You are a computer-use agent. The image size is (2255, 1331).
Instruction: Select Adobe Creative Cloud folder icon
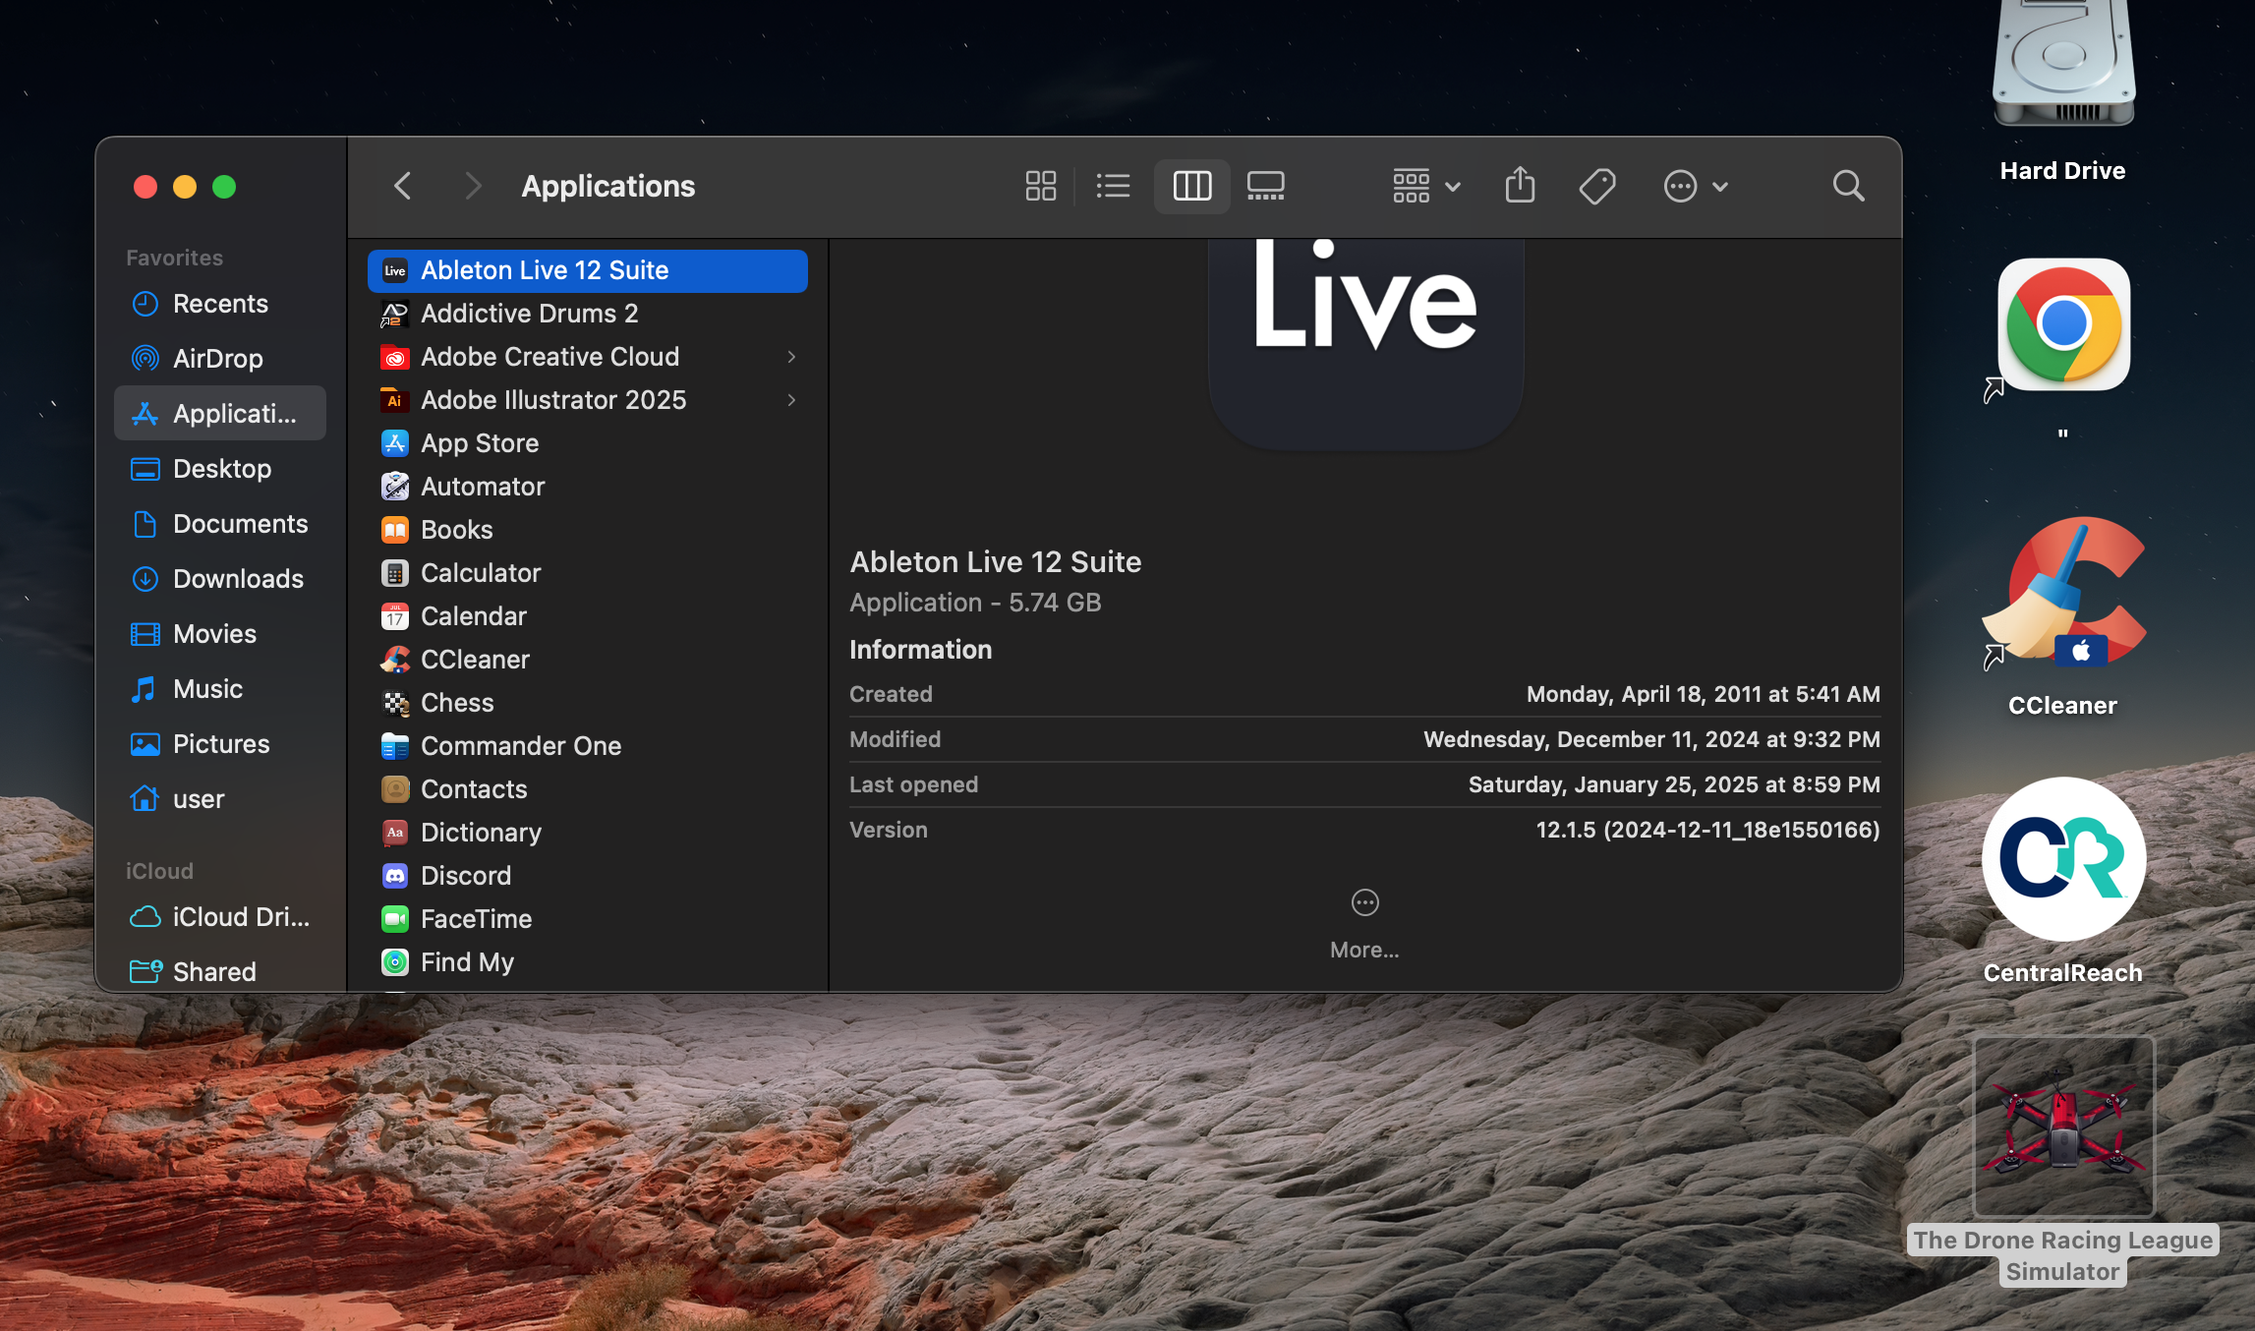click(x=394, y=357)
